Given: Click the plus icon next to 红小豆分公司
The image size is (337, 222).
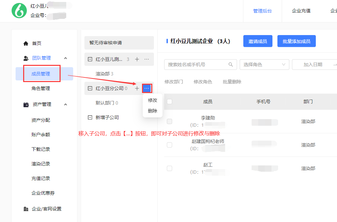Looking at the screenshot, I should tap(137, 88).
